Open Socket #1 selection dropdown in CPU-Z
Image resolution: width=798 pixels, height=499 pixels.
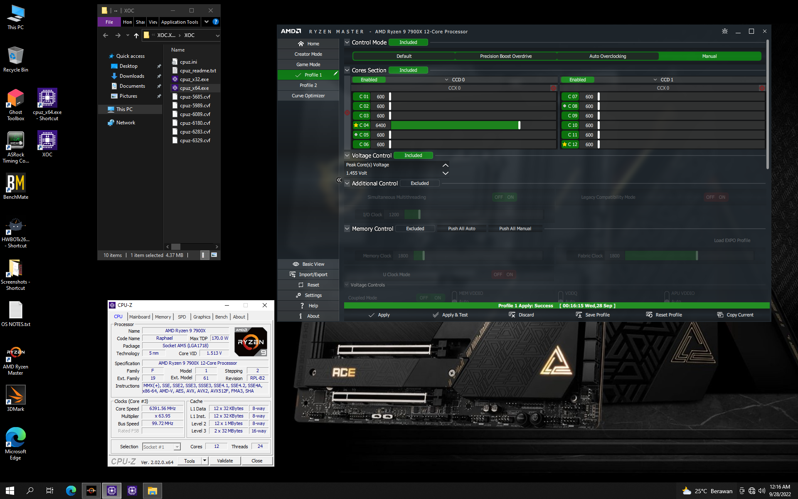point(162,447)
